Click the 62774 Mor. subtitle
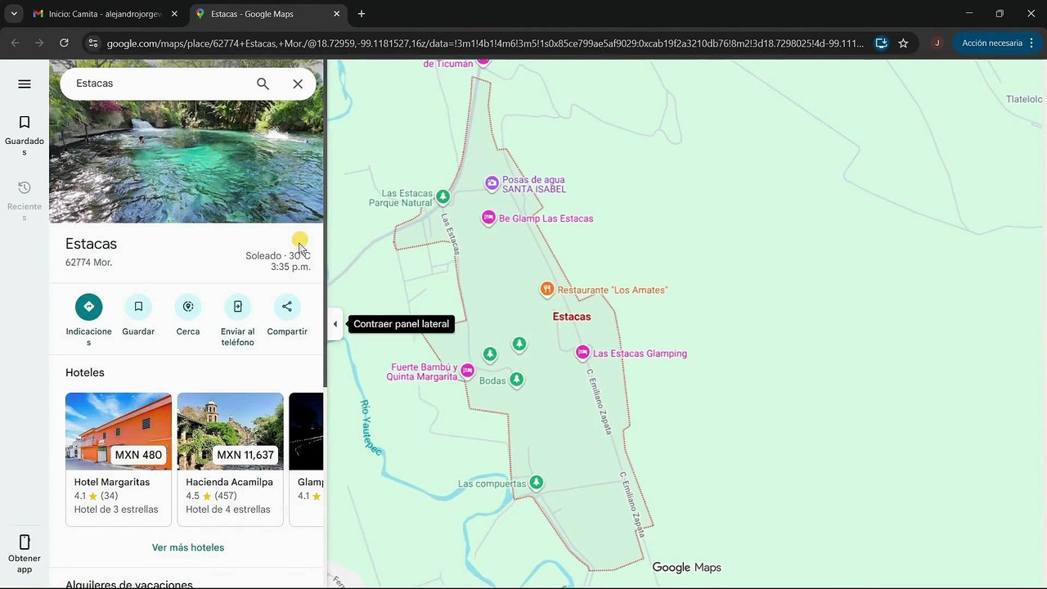Viewport: 1047px width, 589px height. pyautogui.click(x=88, y=263)
